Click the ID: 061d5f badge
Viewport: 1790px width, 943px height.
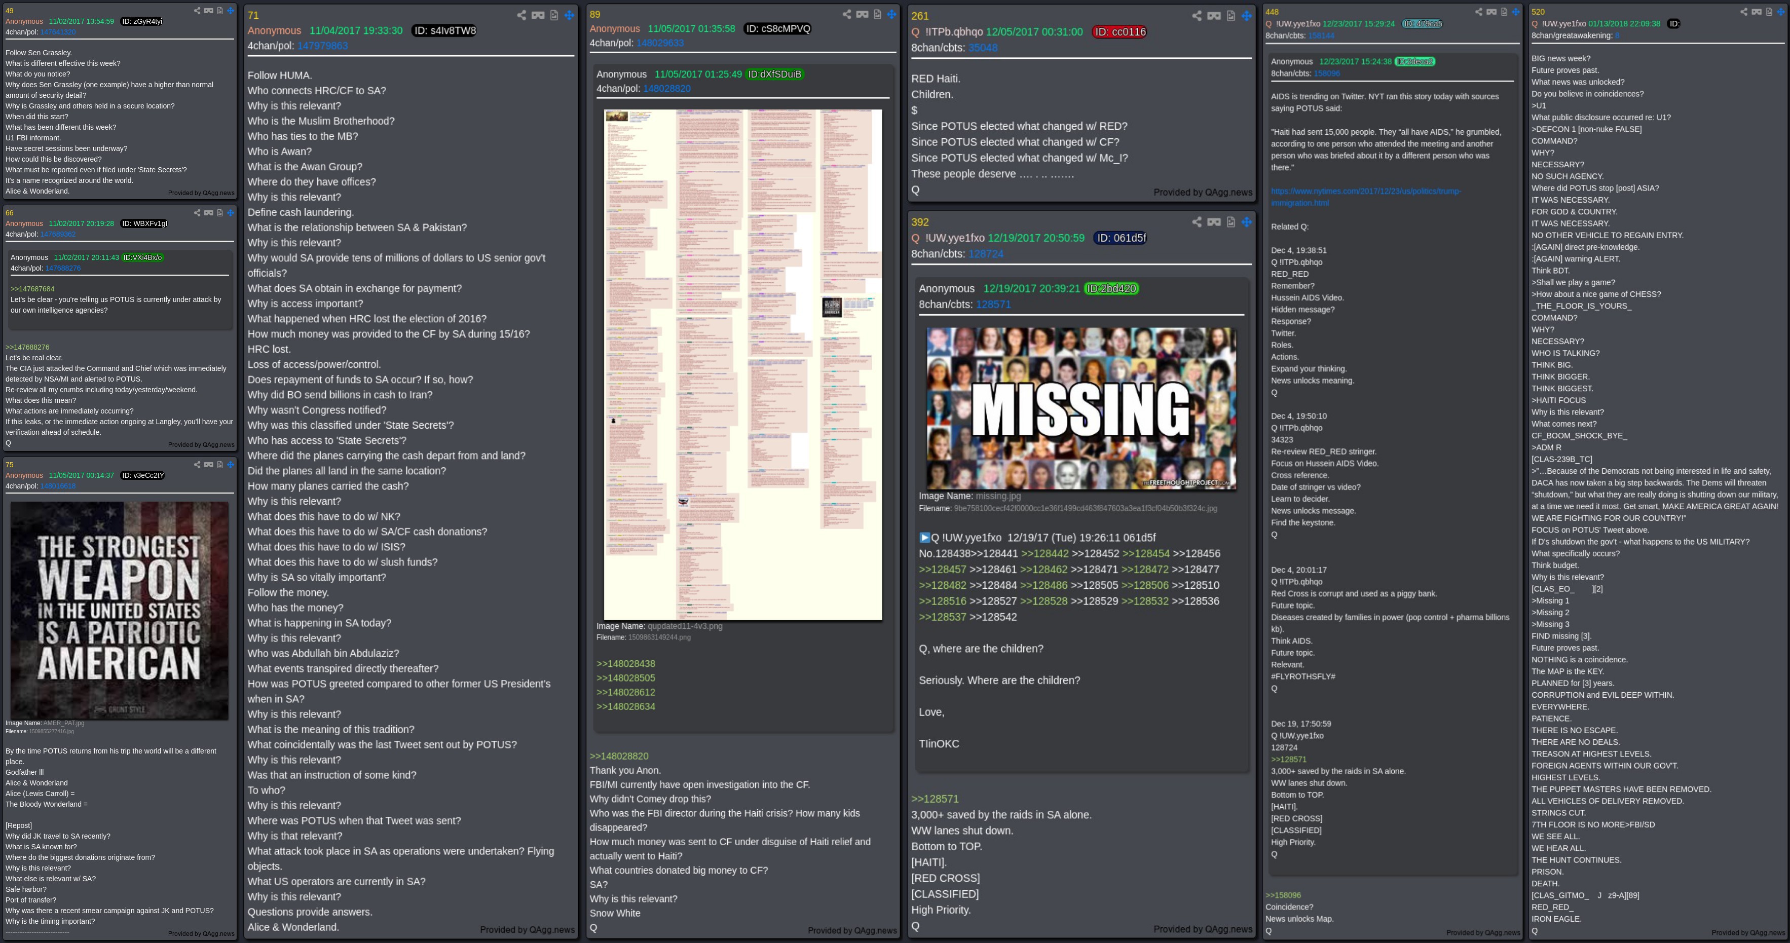[x=1120, y=238]
